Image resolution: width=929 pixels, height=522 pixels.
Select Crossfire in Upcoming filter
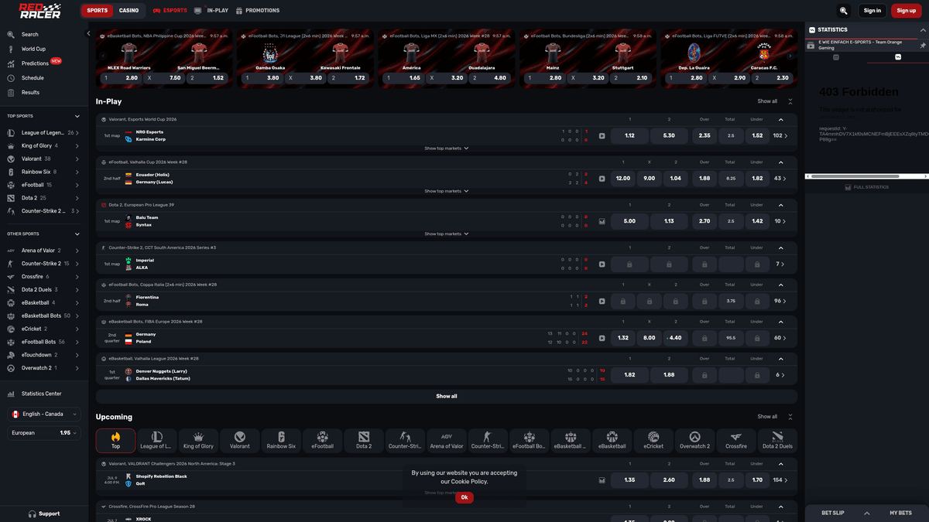coord(736,441)
